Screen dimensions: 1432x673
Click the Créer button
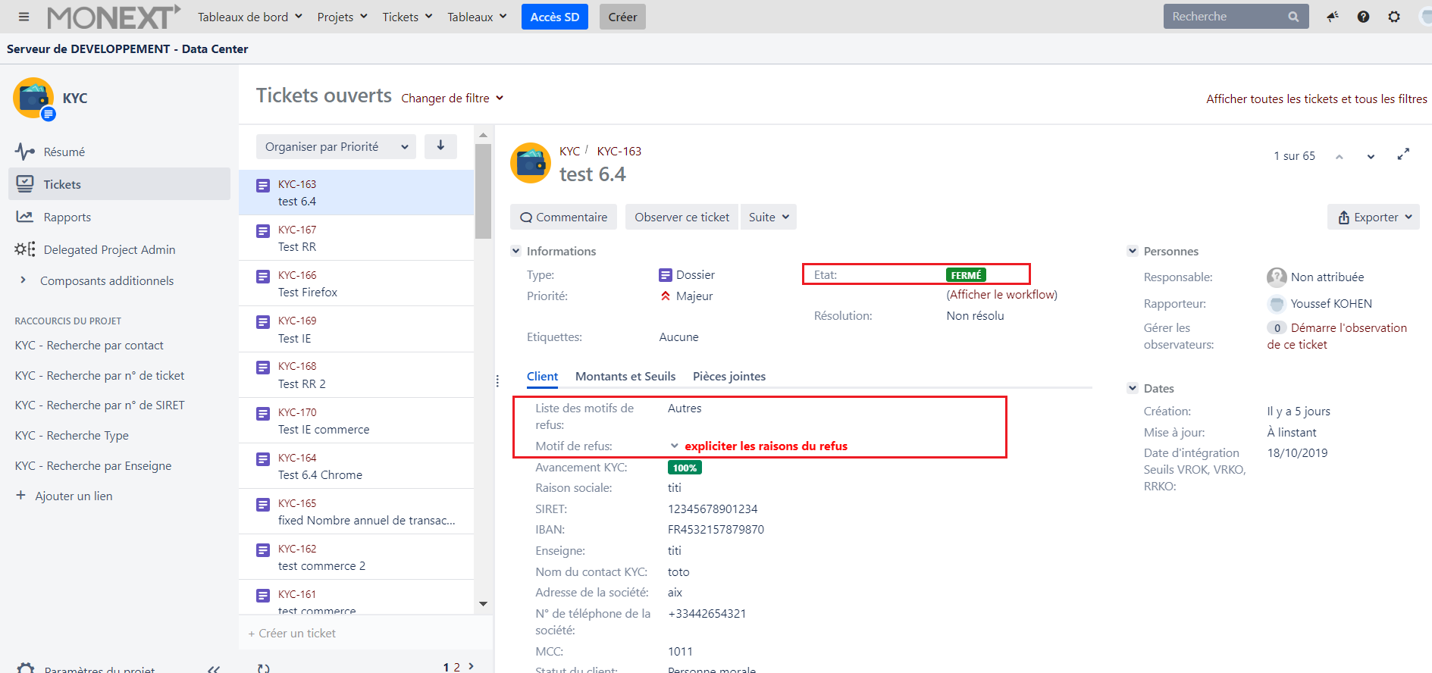click(622, 17)
